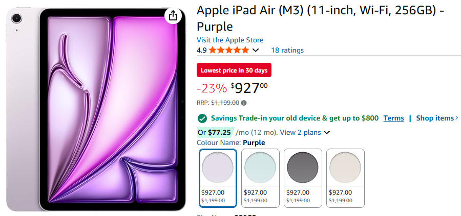The image size is (461, 216).
Task: Click the 4.9 rating number
Action: click(x=202, y=50)
